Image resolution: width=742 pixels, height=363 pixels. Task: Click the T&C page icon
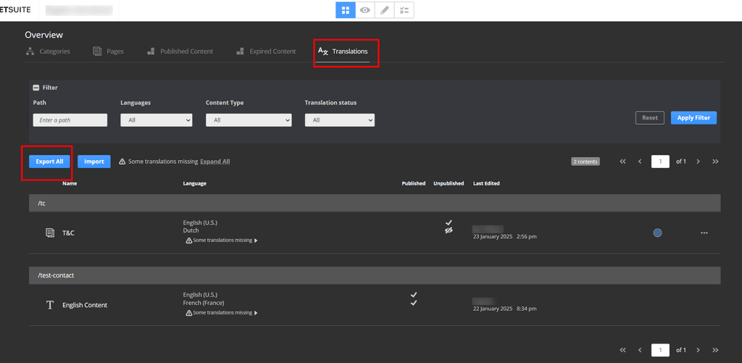click(x=50, y=233)
